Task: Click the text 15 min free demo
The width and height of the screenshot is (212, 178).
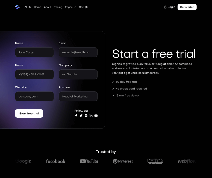Action: 127,96
